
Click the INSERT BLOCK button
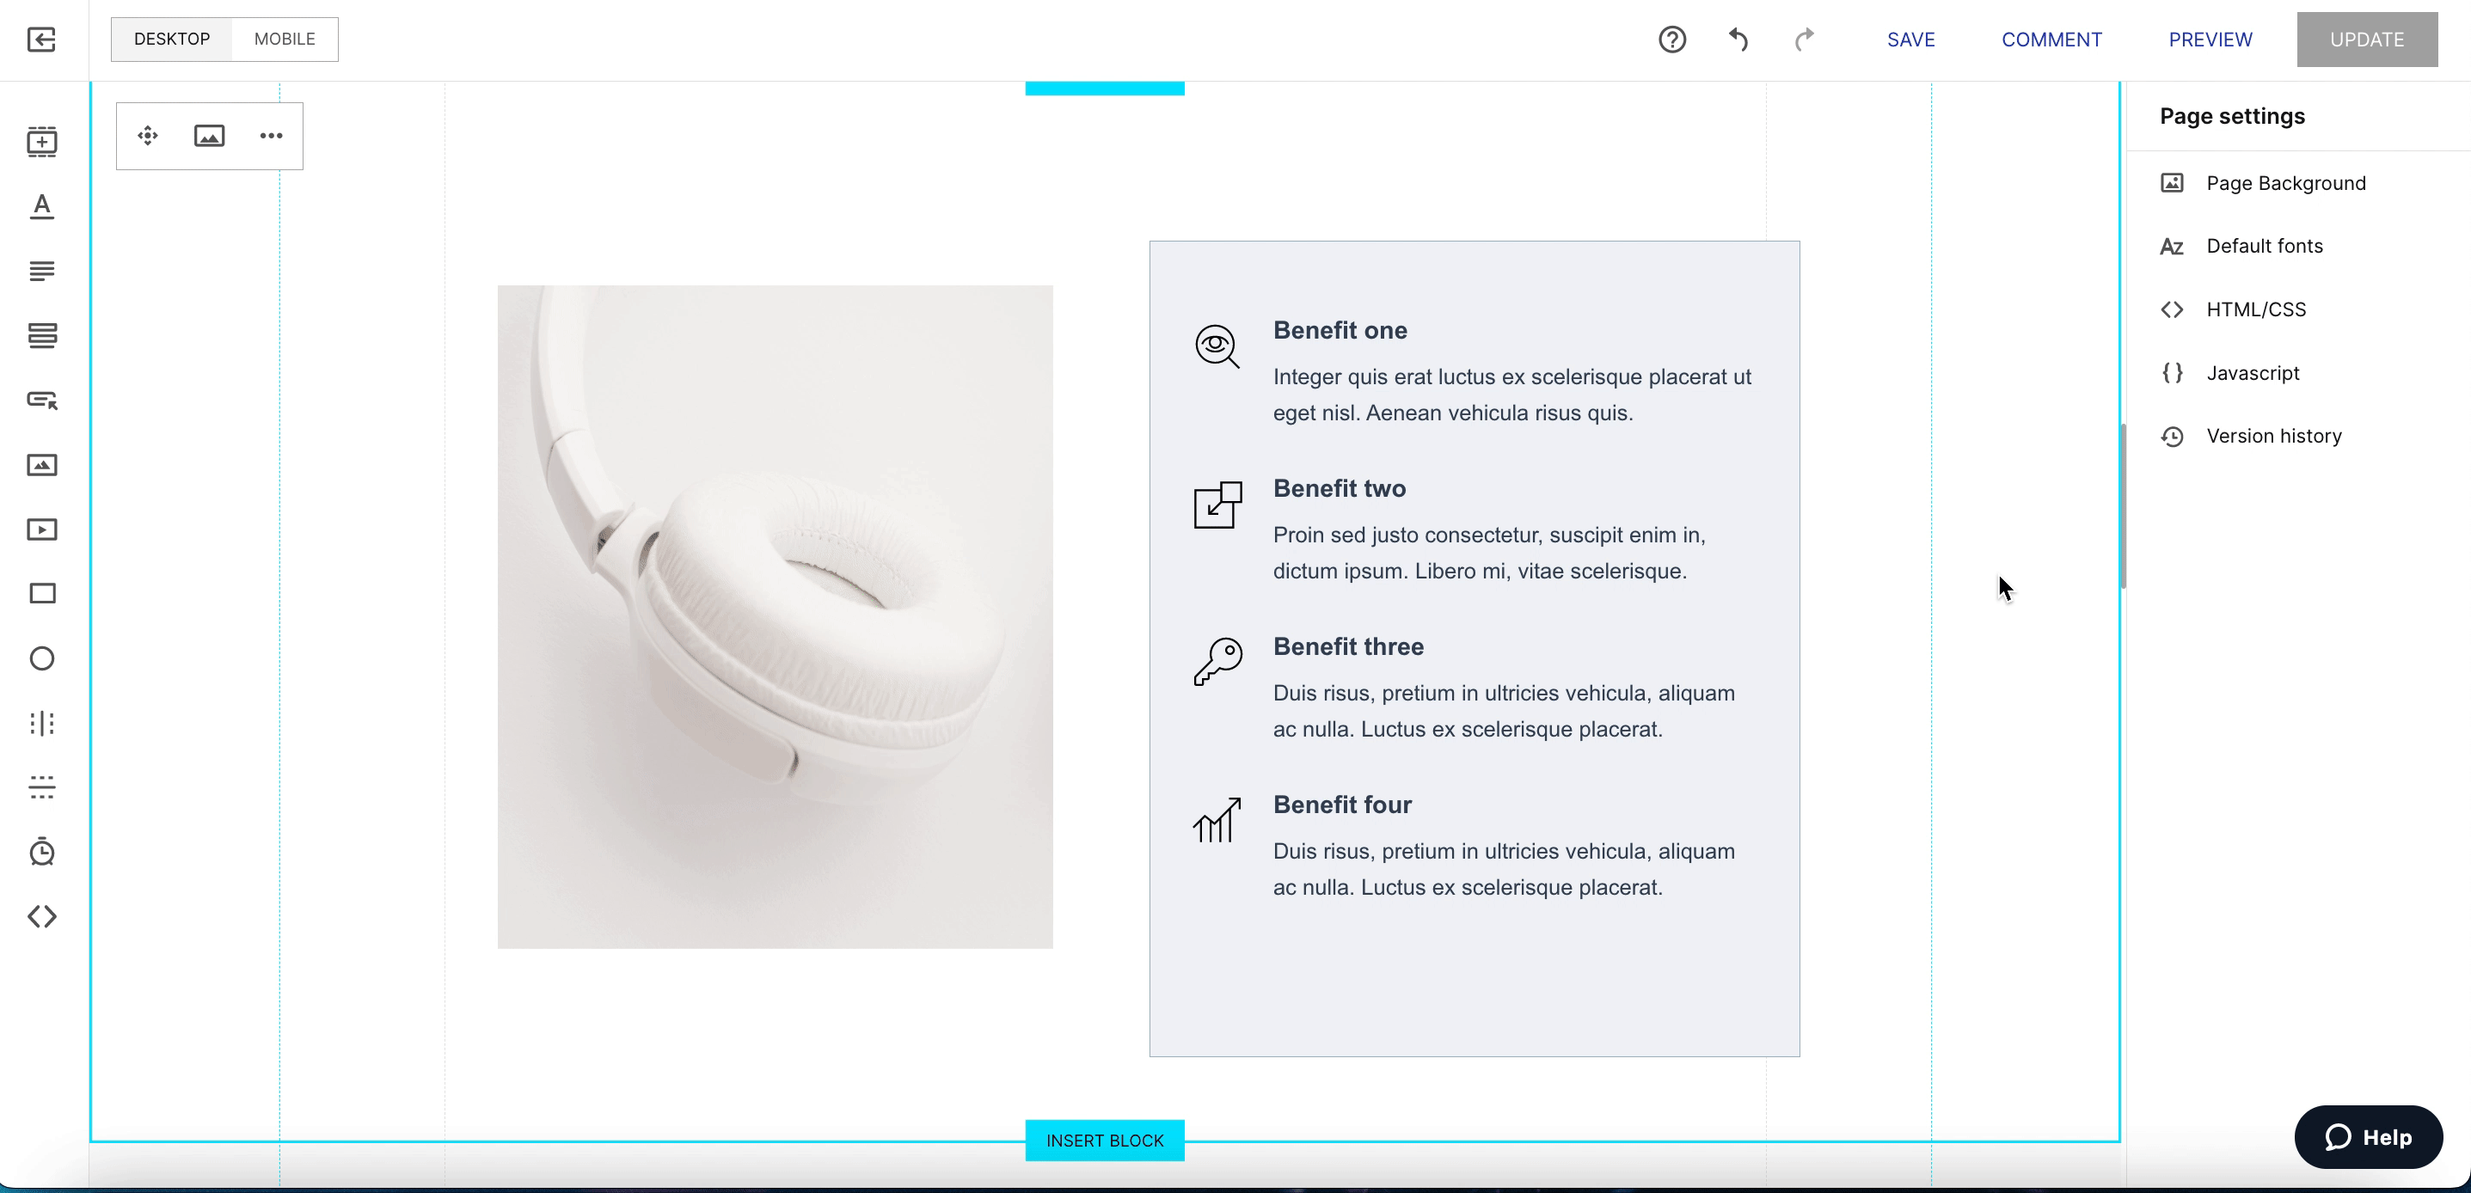coord(1105,1141)
